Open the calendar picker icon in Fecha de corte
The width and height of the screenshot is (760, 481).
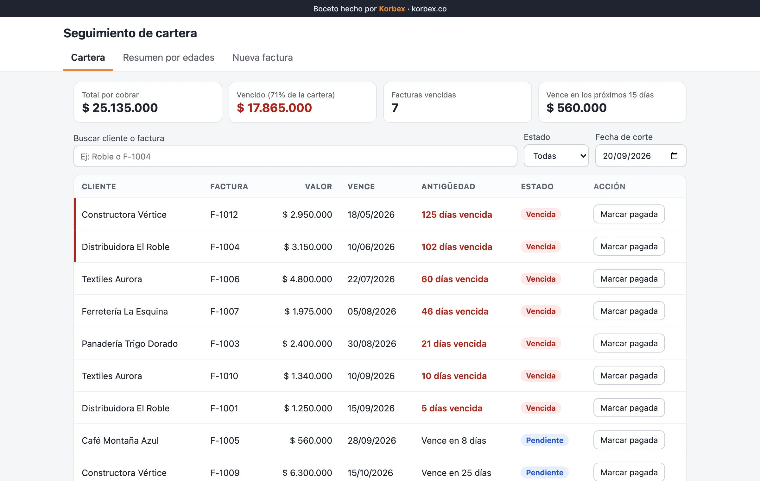(674, 156)
